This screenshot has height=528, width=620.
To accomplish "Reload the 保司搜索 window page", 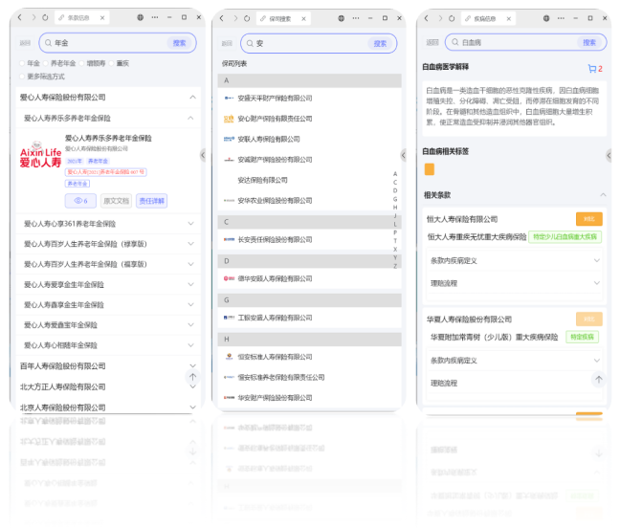I will [247, 18].
